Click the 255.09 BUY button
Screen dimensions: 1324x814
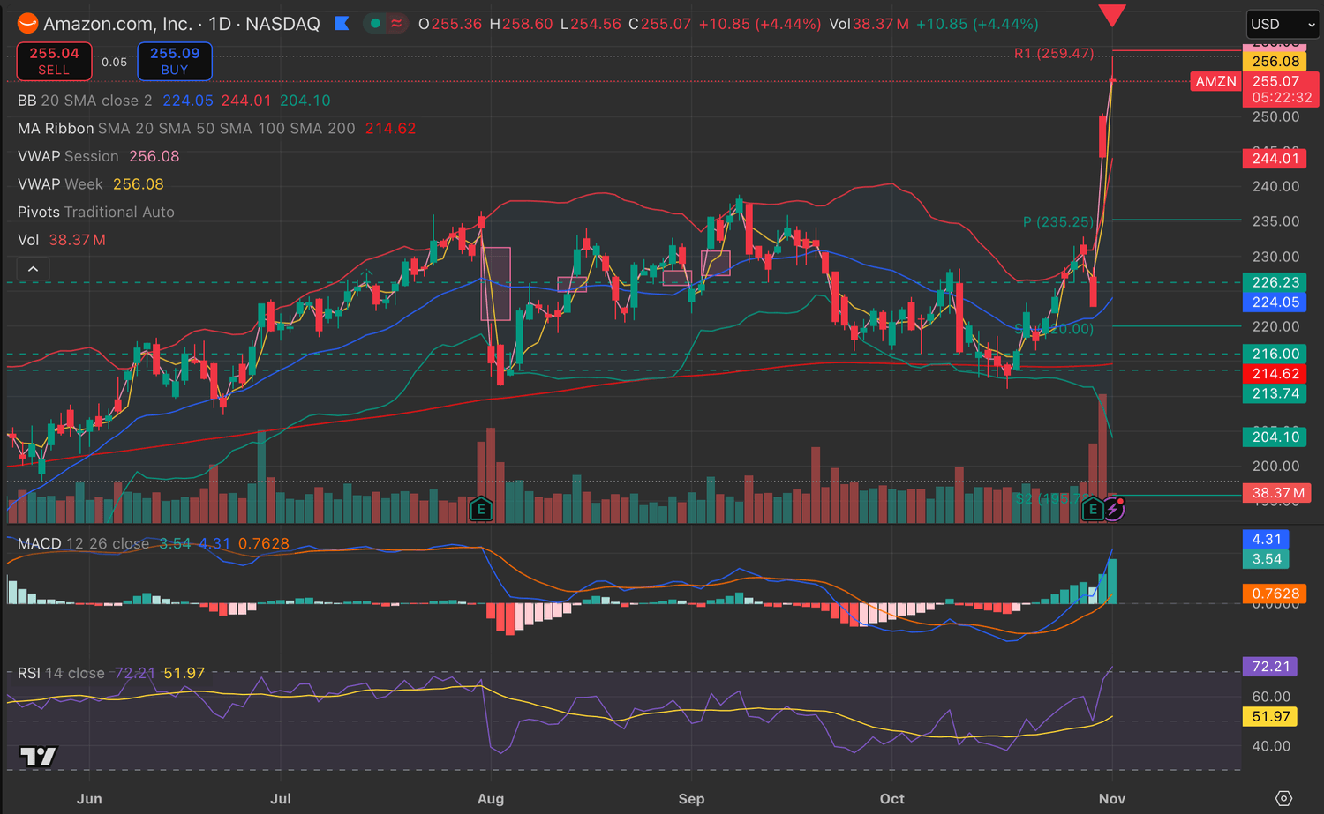pyautogui.click(x=175, y=62)
